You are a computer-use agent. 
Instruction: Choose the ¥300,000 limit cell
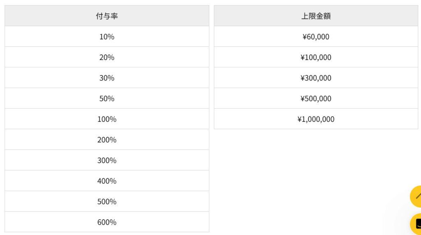pyautogui.click(x=316, y=78)
